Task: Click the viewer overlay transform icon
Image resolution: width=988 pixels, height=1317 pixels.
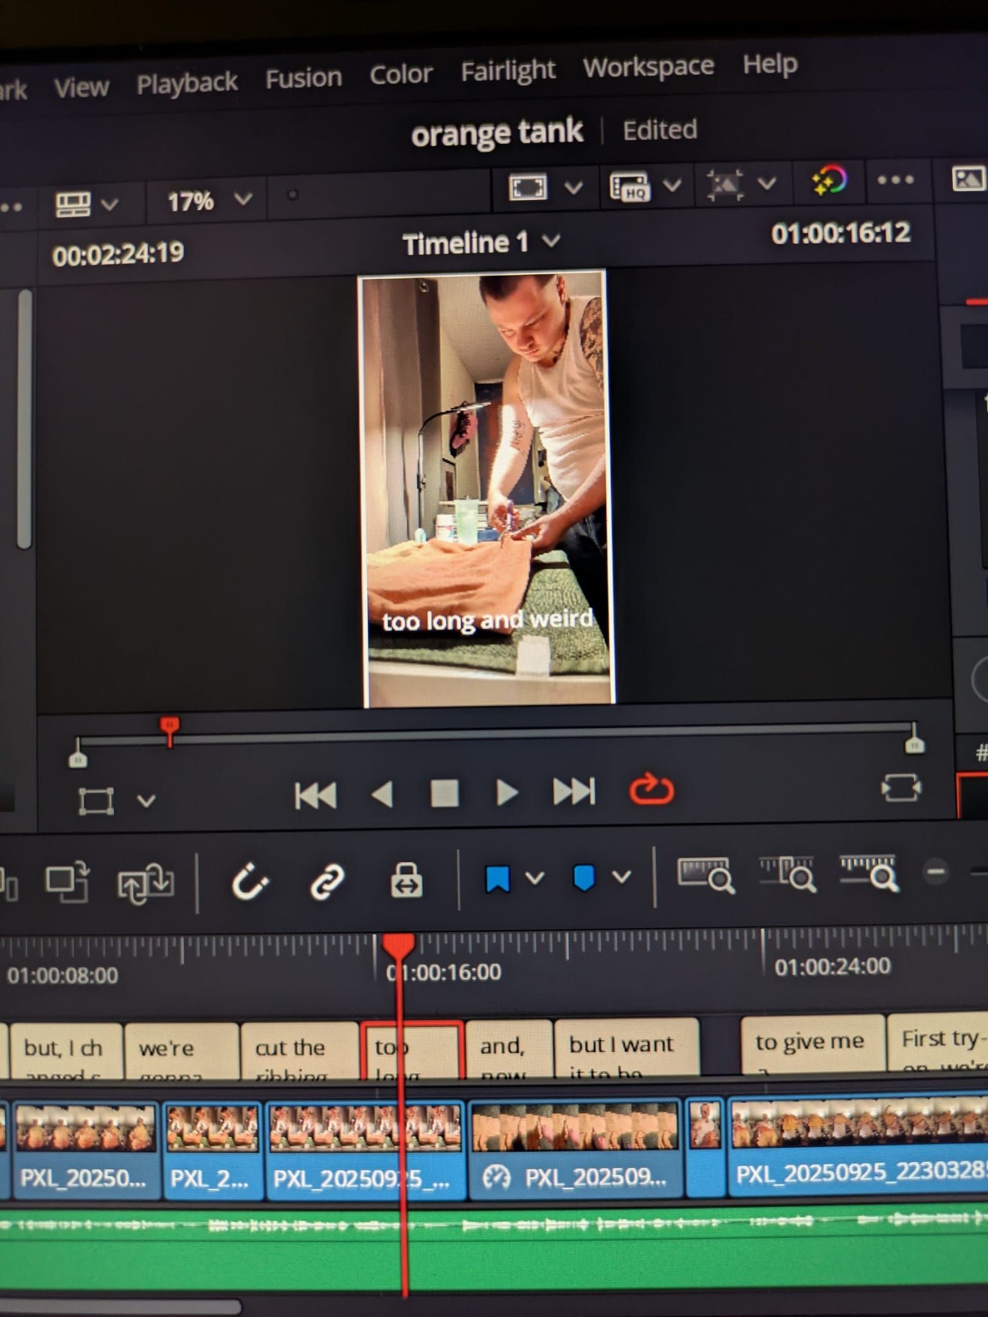Action: (725, 185)
